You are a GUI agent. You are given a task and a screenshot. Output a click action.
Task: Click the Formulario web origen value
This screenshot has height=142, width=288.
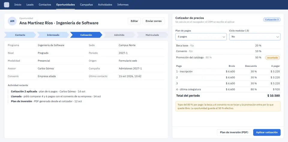point(128,61)
